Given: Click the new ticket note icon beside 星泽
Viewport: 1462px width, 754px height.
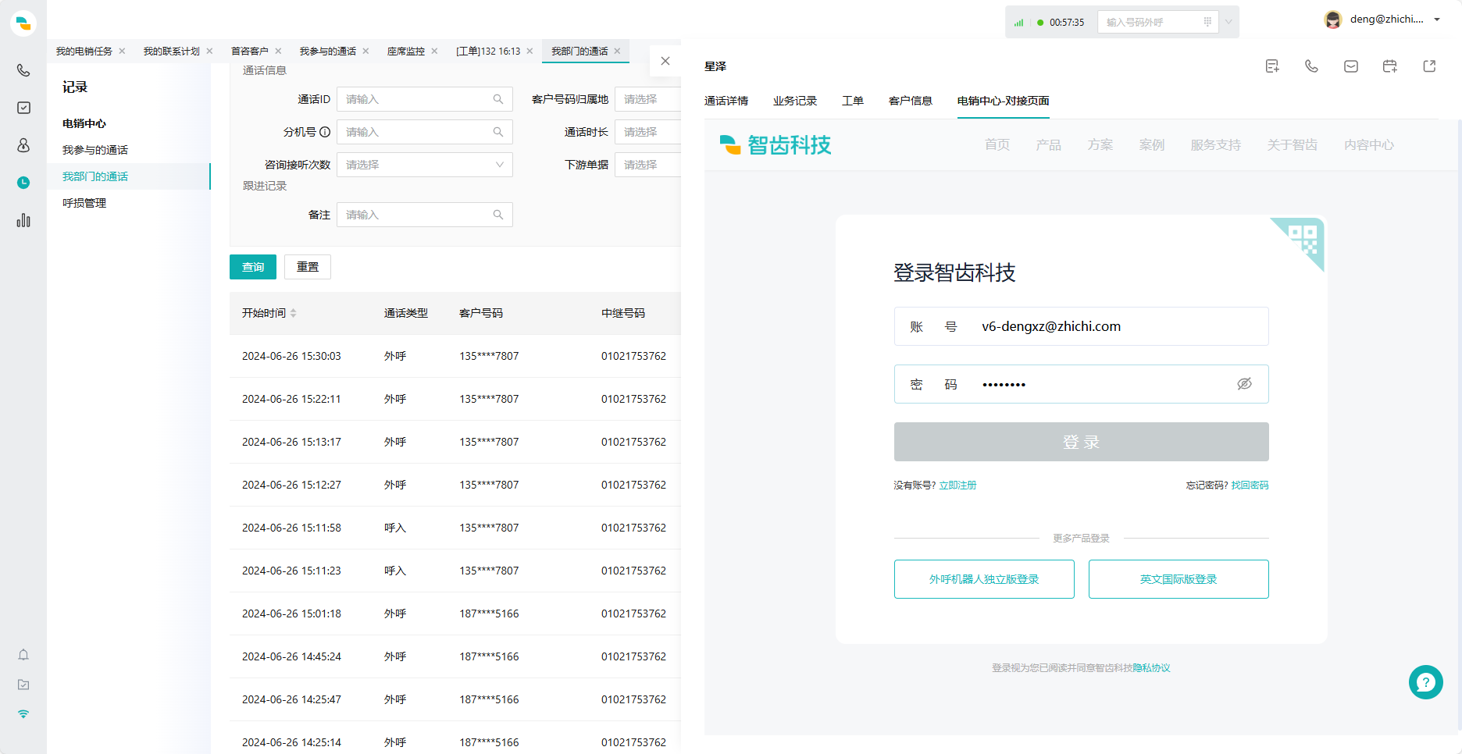Looking at the screenshot, I should click(x=1272, y=66).
